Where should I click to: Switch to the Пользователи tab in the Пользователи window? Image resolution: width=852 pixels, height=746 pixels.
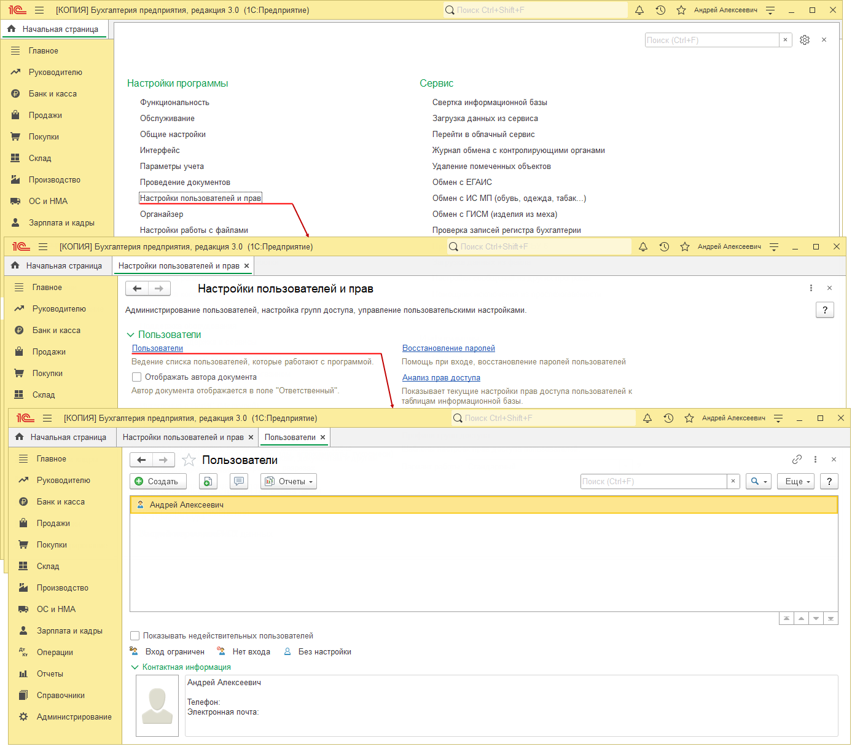(290, 438)
